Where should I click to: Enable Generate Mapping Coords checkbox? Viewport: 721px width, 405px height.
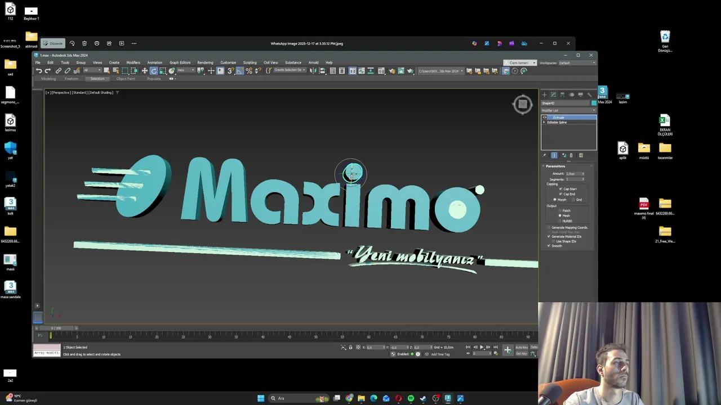pos(549,227)
